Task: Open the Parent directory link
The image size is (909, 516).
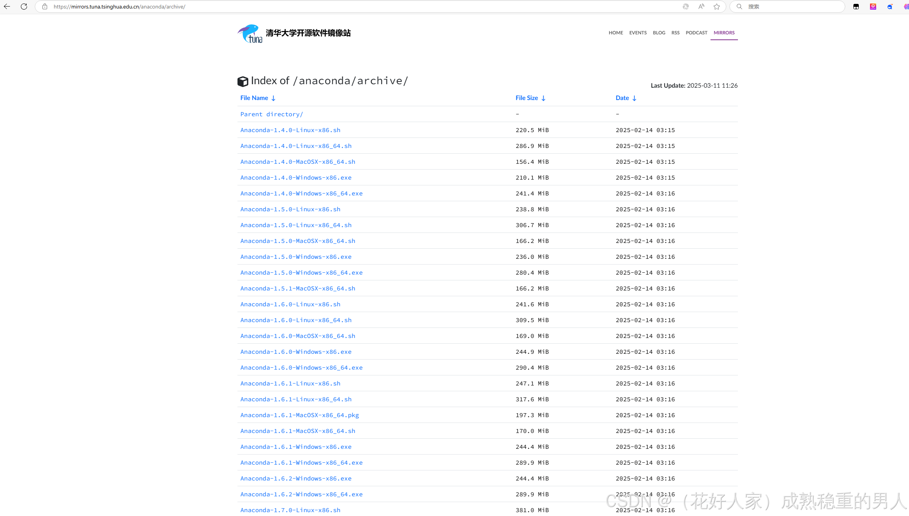Action: click(271, 114)
